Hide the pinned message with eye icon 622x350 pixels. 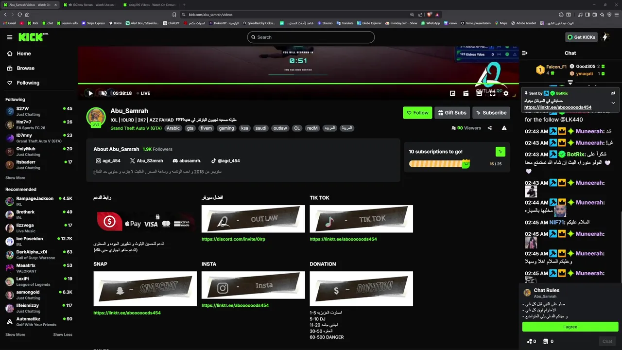click(x=613, y=93)
